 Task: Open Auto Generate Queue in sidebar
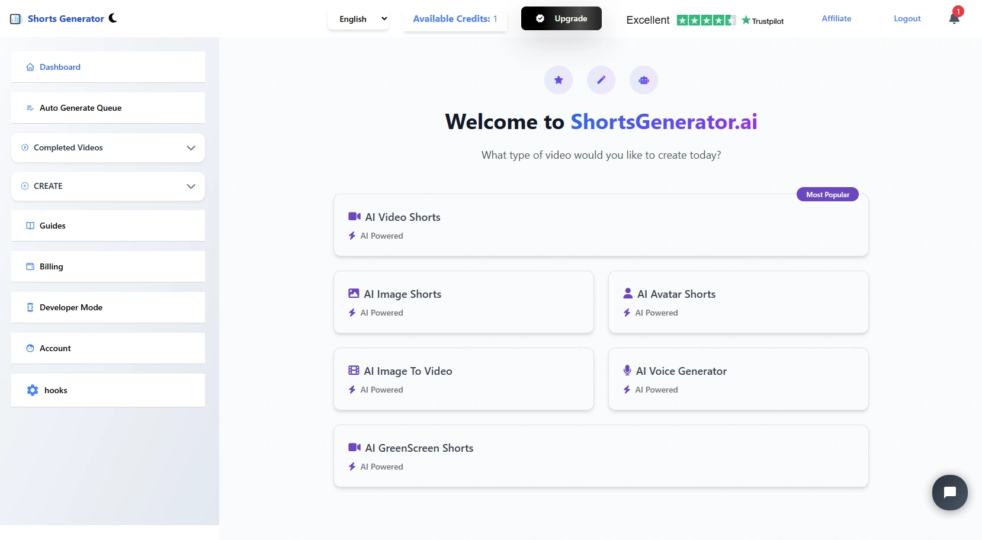pyautogui.click(x=108, y=108)
